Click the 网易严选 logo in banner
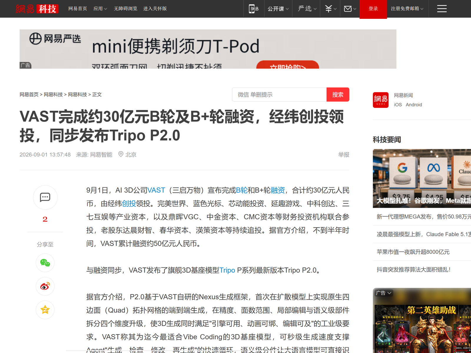This screenshot has width=471, height=353. click(55, 39)
